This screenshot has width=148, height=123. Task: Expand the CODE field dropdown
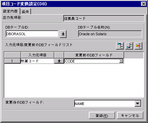coord(121,61)
